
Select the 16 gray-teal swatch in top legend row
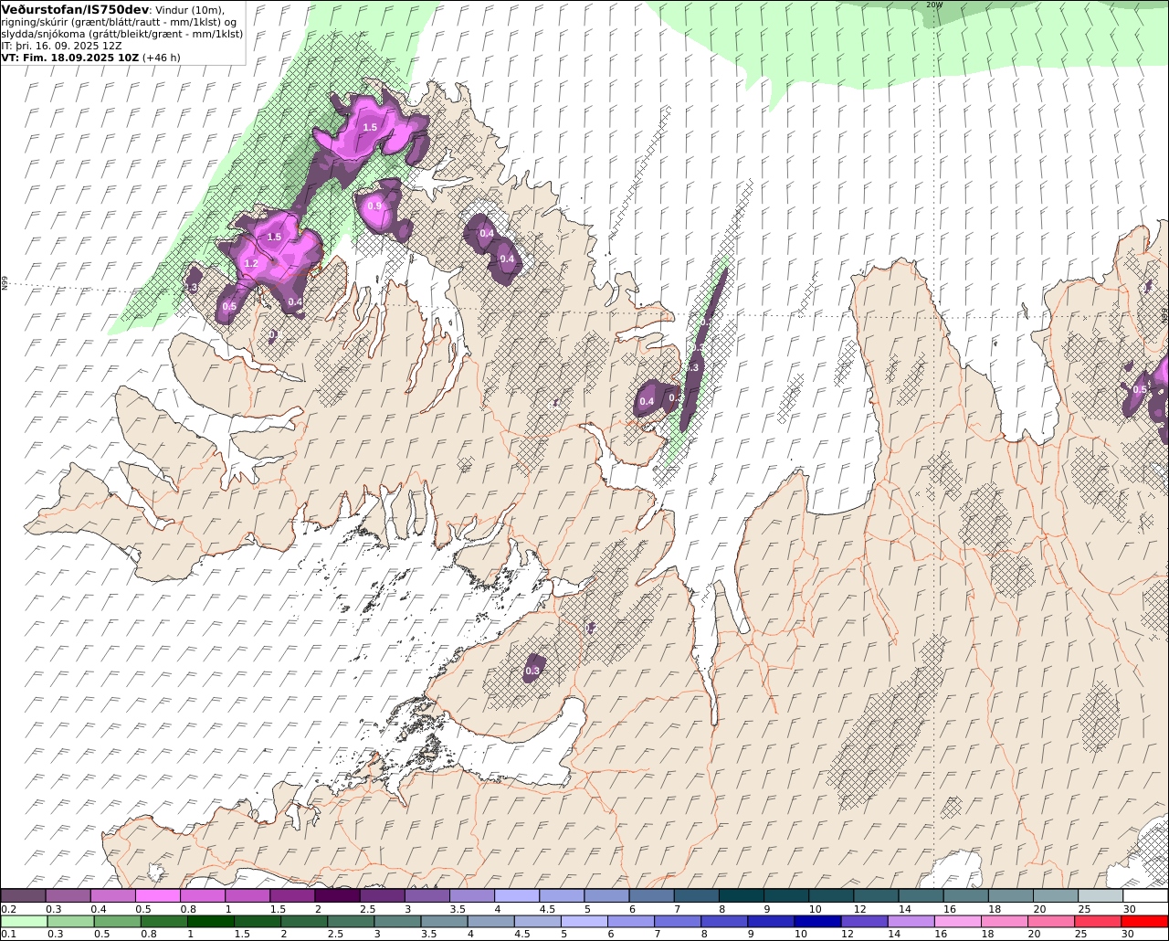pos(966,895)
